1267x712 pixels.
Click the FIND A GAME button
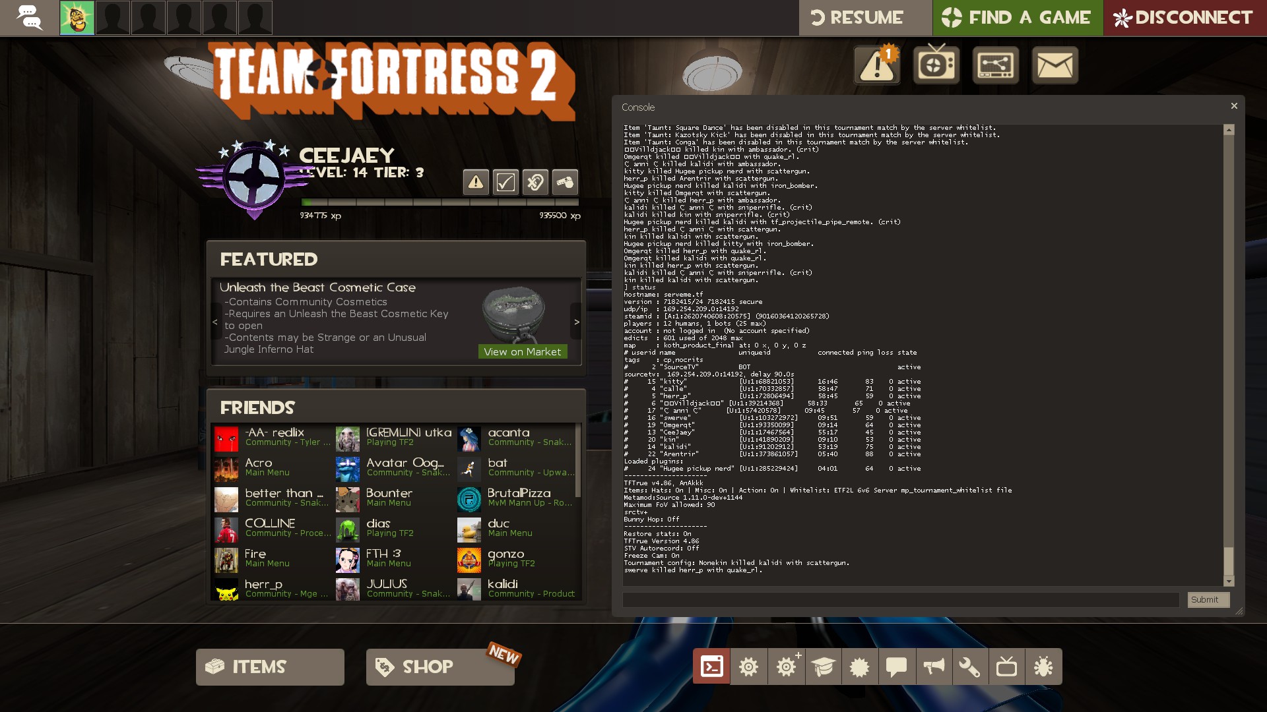(x=1017, y=18)
